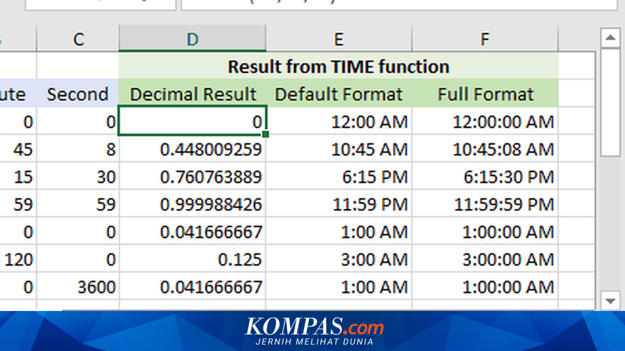Select the 'Second' header cell

pyautogui.click(x=78, y=94)
